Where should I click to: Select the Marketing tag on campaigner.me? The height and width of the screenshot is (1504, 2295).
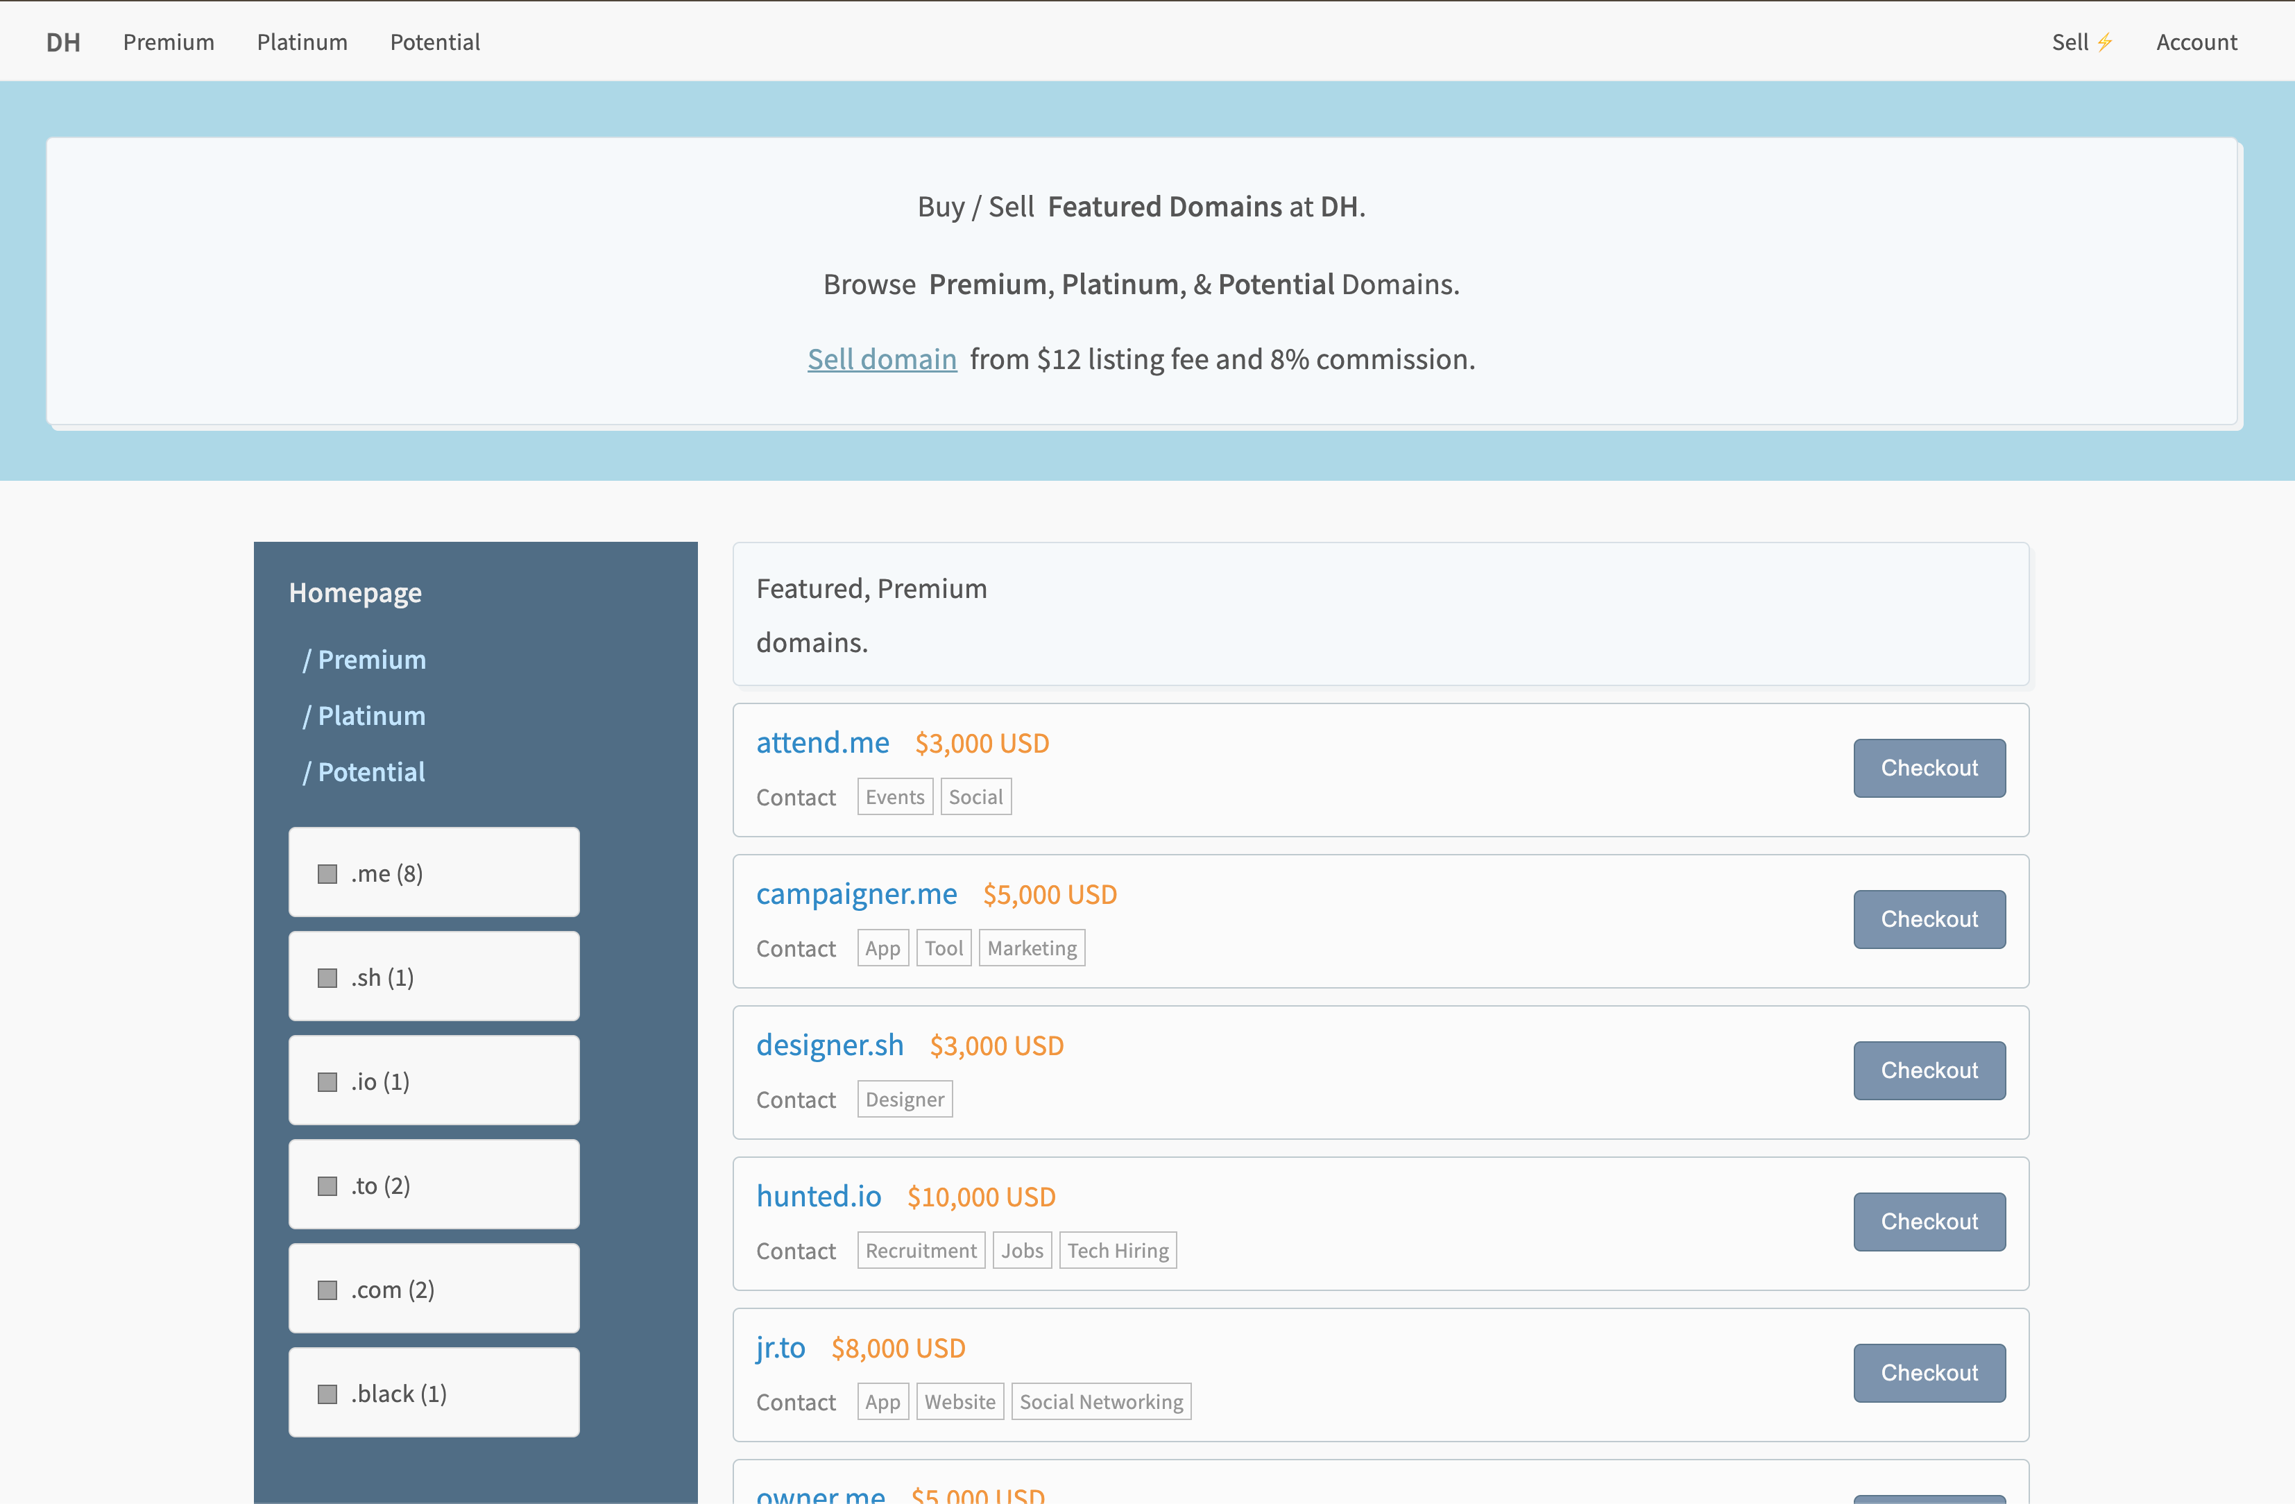click(1031, 947)
